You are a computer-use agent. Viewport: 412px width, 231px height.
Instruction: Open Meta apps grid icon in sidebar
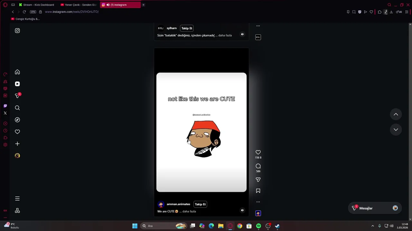[17, 211]
